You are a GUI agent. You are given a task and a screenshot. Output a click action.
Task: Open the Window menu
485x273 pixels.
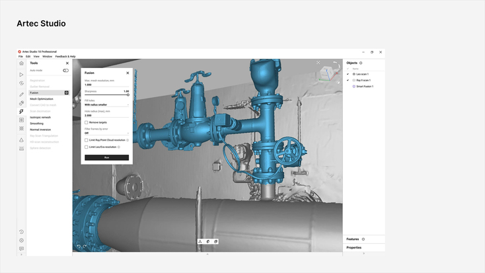pos(48,57)
